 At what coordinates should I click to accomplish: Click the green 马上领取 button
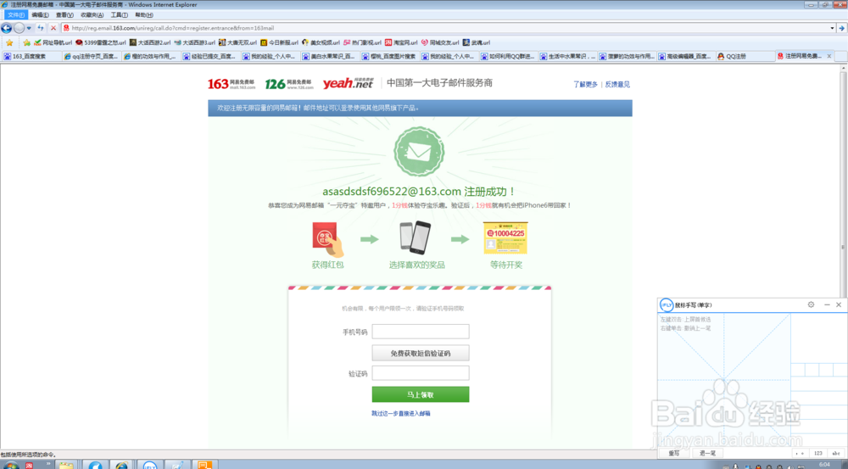pyautogui.click(x=421, y=394)
